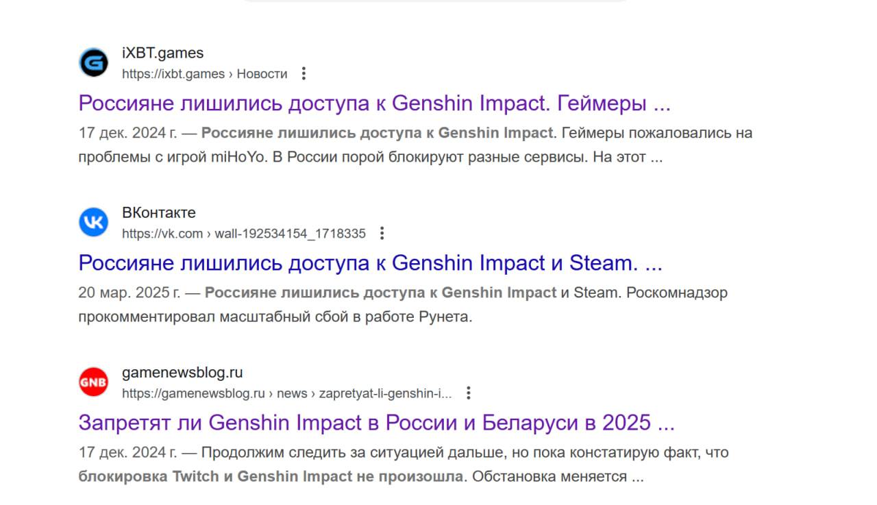Click the snippet mentioning блокировка Twitch
The image size is (877, 505).
(x=404, y=465)
